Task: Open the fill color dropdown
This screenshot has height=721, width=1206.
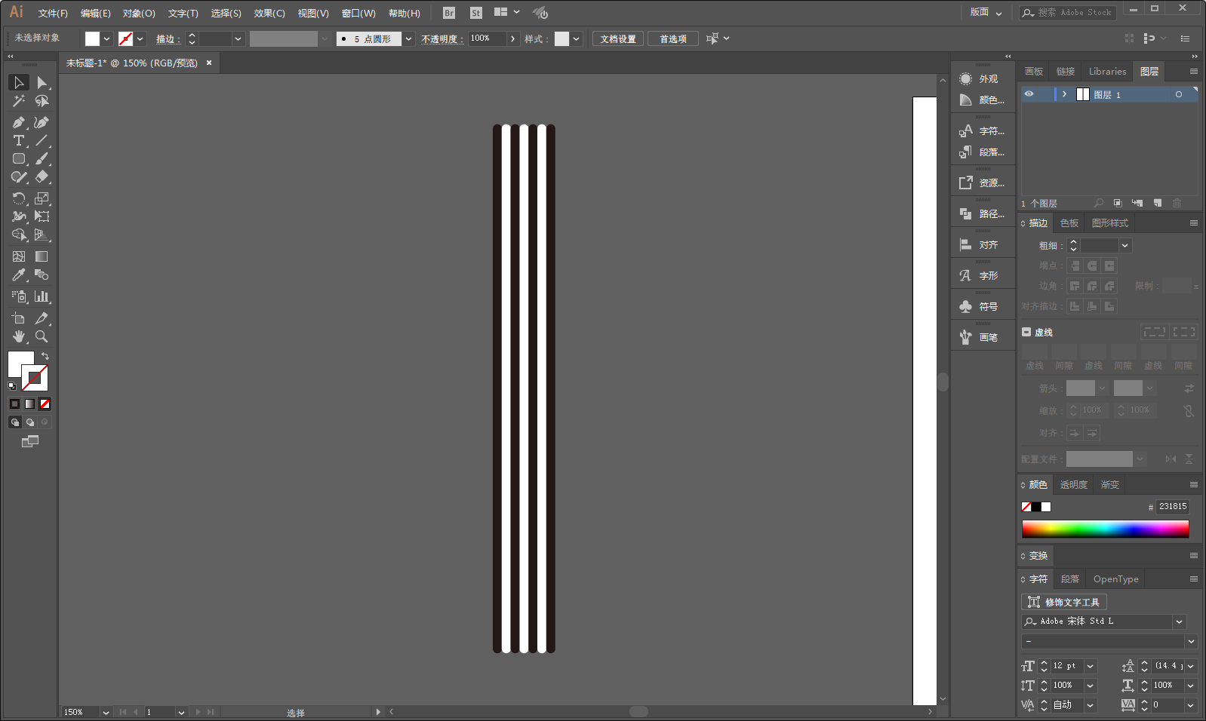Action: [x=107, y=38]
